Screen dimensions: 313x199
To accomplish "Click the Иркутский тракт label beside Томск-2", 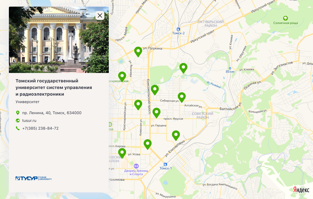I will tap(202, 36).
